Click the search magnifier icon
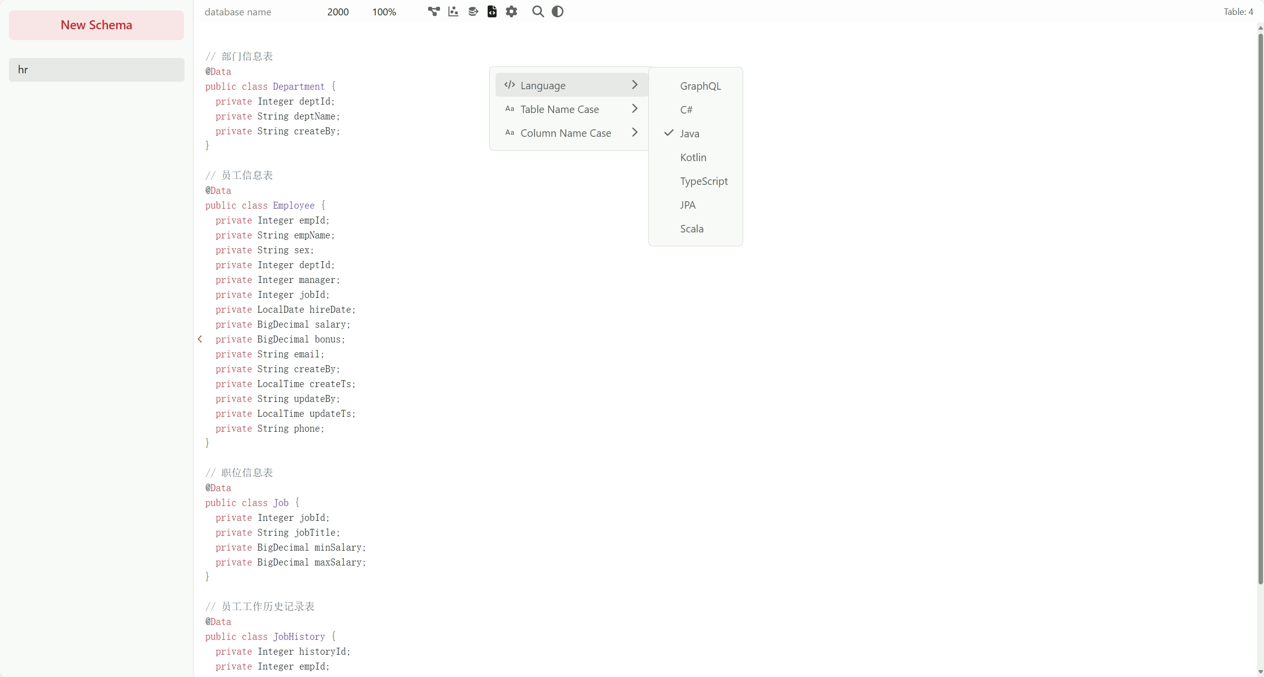 538,11
